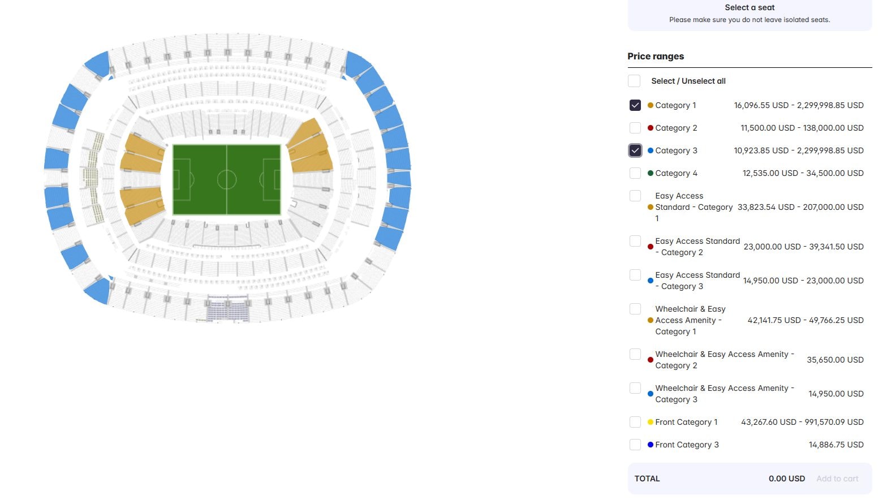Viewport: 883px width, 504px height.
Task: Toggle the Select / Unselect all checkbox
Action: coord(634,81)
